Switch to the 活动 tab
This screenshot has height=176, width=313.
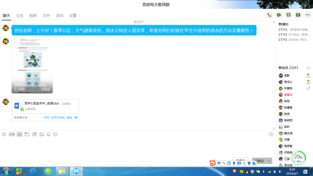point(59,16)
